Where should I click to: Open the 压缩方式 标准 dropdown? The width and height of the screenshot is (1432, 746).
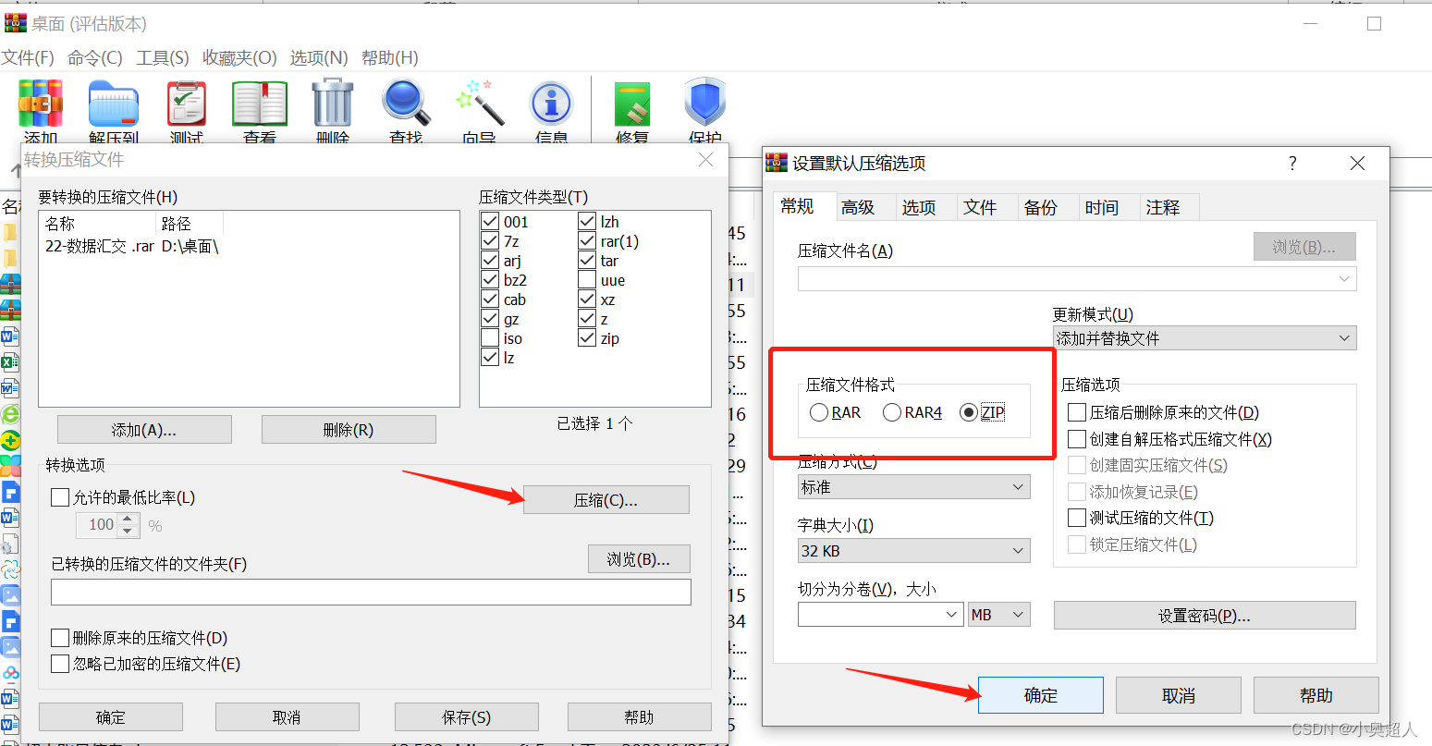pyautogui.click(x=914, y=486)
